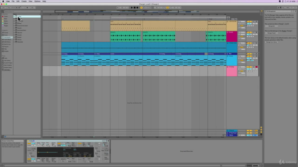Select the Crunch track header
Viewport: 298px width, 167px height.
[232, 37]
